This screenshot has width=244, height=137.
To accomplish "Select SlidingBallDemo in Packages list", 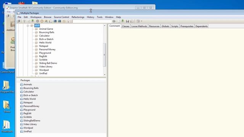I will (32, 121).
